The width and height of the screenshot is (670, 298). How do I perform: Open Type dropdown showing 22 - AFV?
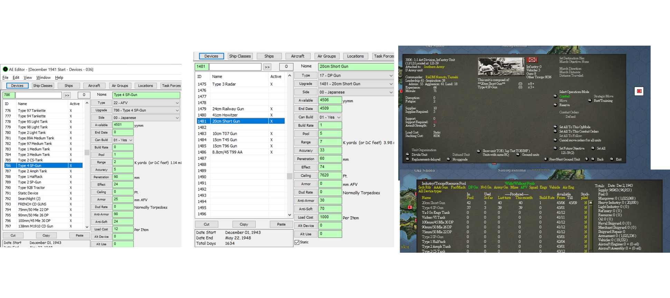click(146, 103)
